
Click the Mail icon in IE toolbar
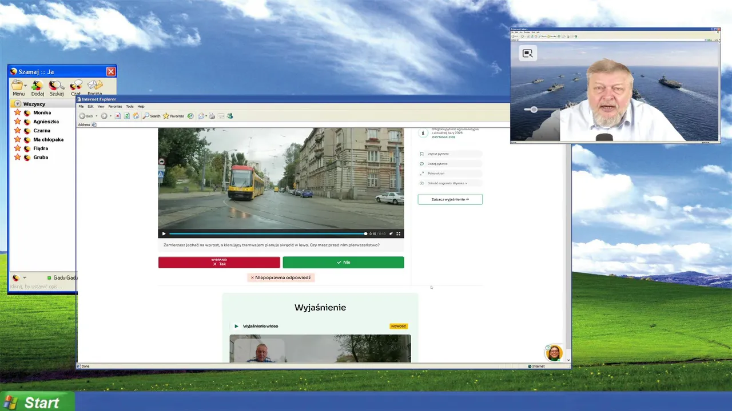point(201,116)
